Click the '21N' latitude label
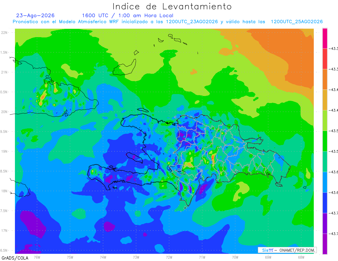This screenshot has width=338, height=261. pos(4,72)
